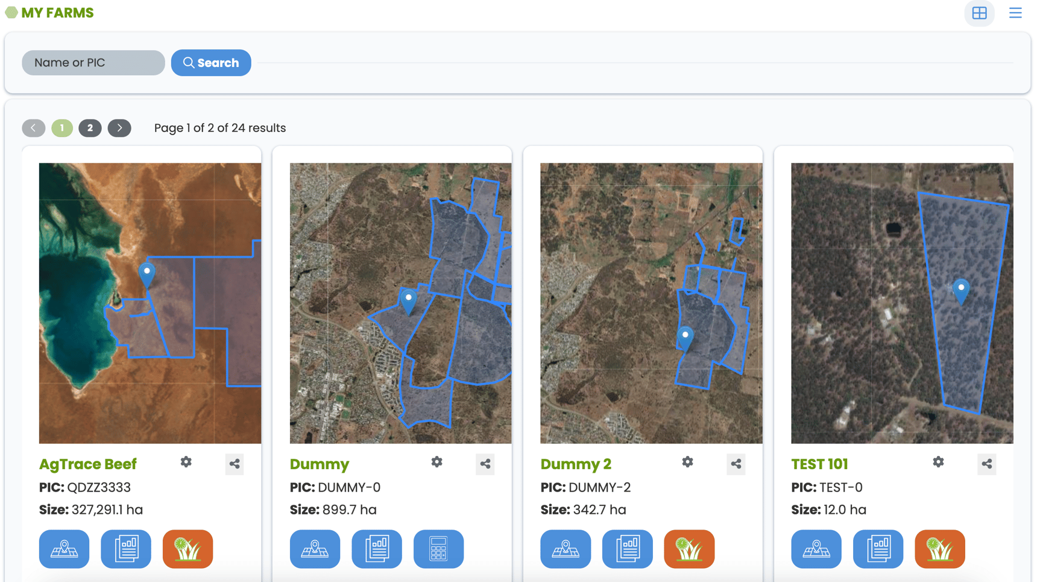The width and height of the screenshot is (1037, 582).
Task: Open the report for AgTrace Beef
Action: coord(126,549)
